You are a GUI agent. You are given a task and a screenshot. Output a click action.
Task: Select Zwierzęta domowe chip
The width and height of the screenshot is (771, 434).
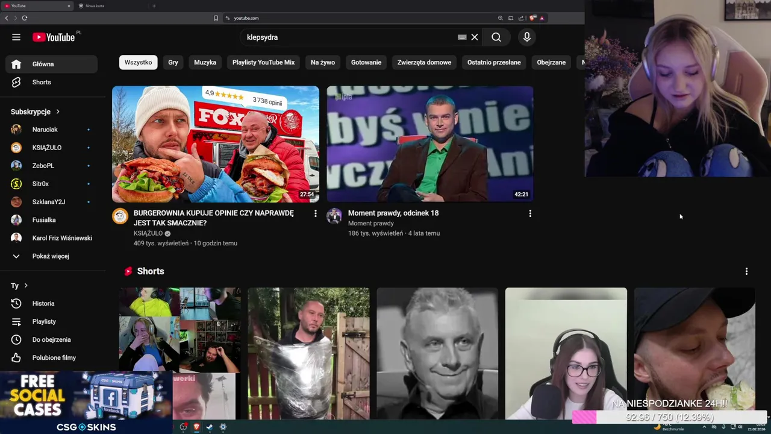[x=424, y=62]
